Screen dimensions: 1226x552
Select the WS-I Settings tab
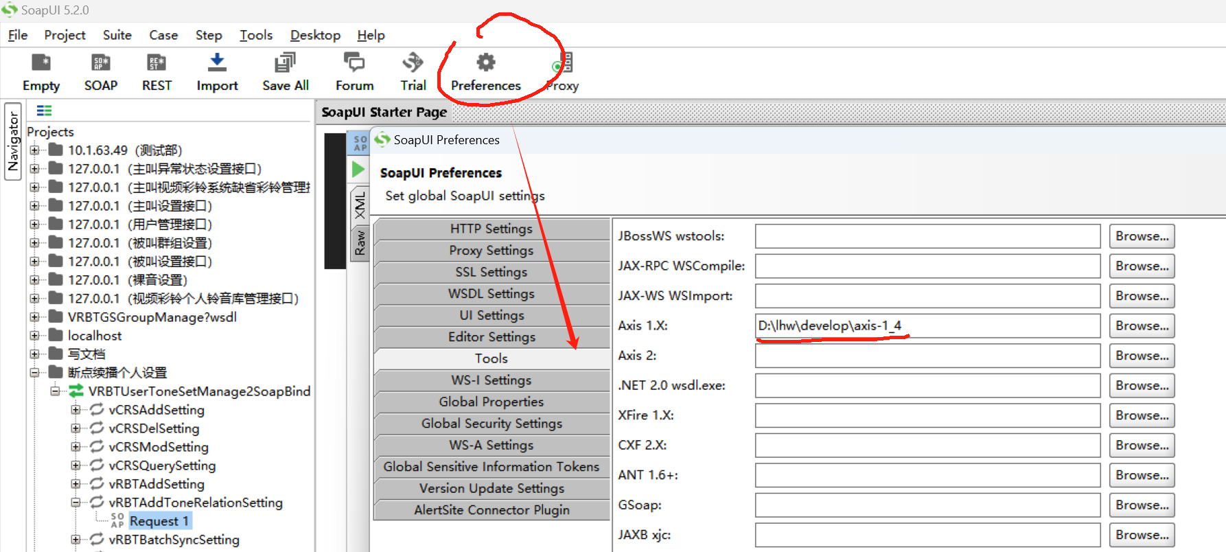point(491,380)
